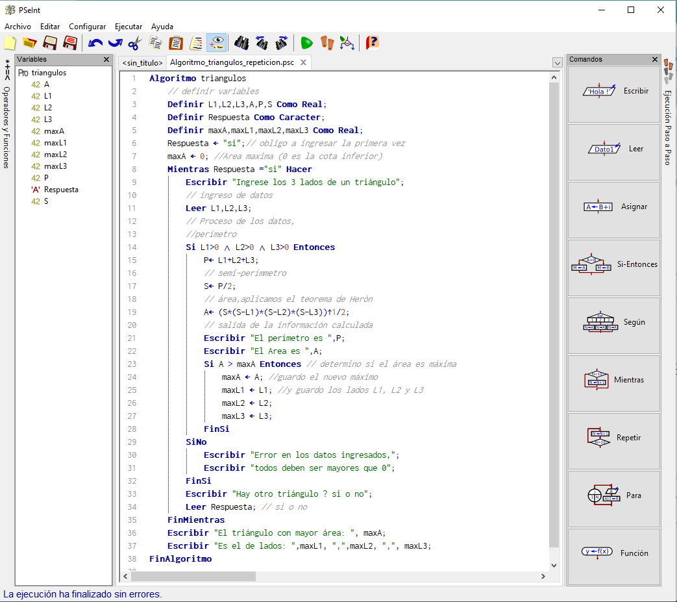The width and height of the screenshot is (677, 602).
Task: Insert an Asignar command
Action: click(614, 210)
